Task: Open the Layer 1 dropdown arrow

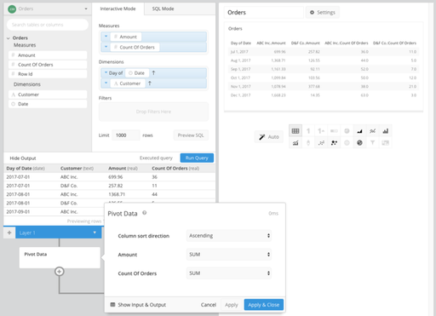Action: tap(95, 233)
